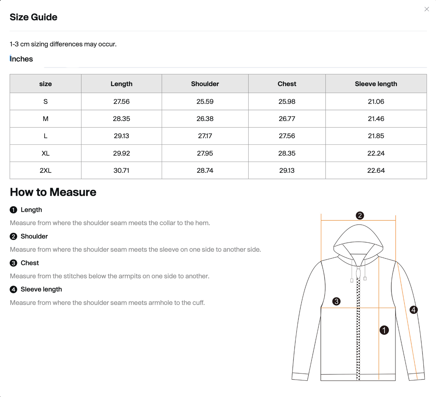This screenshot has width=436, height=397.
Task: Click marker 1 on the hoodie diagram
Action: pos(384,331)
